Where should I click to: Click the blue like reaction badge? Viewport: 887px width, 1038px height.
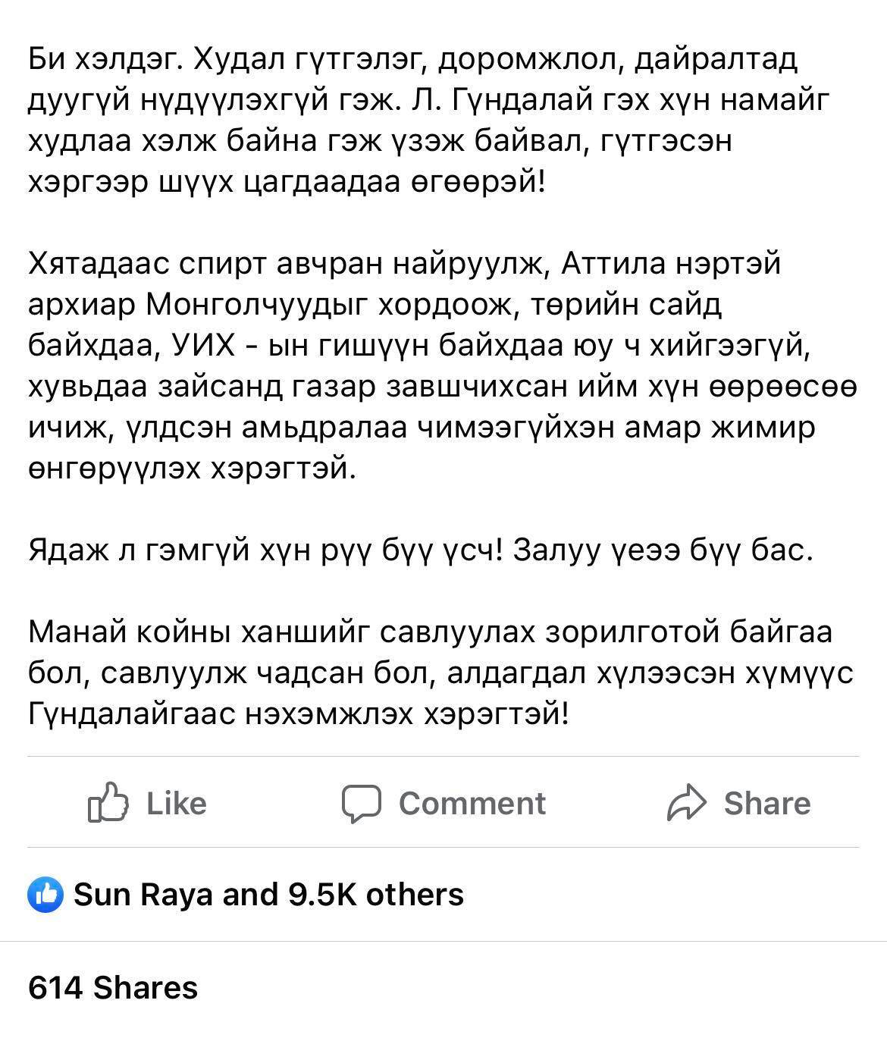[x=45, y=895]
